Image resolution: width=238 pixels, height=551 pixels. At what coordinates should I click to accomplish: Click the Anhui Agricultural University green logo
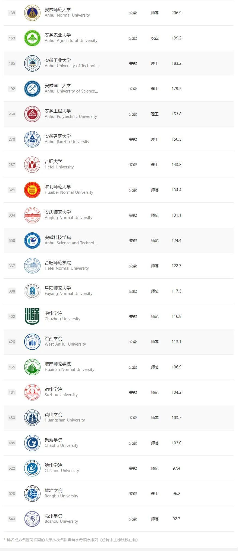coord(32,38)
